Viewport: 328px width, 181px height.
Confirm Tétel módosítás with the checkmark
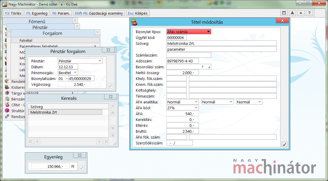[285, 144]
